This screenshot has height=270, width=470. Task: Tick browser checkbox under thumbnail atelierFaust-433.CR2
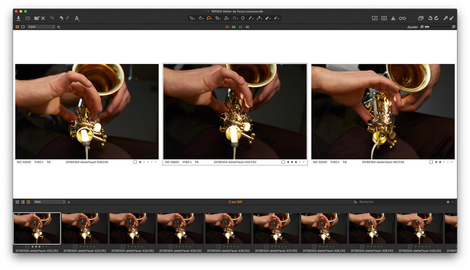pyautogui.click(x=75, y=247)
